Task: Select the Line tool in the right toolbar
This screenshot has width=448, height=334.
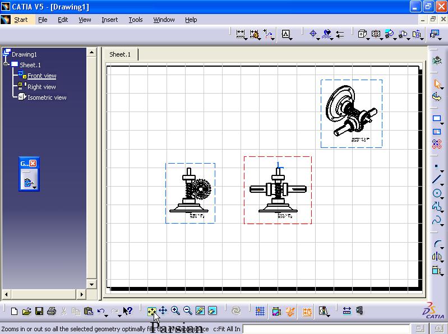Action: [x=437, y=179]
